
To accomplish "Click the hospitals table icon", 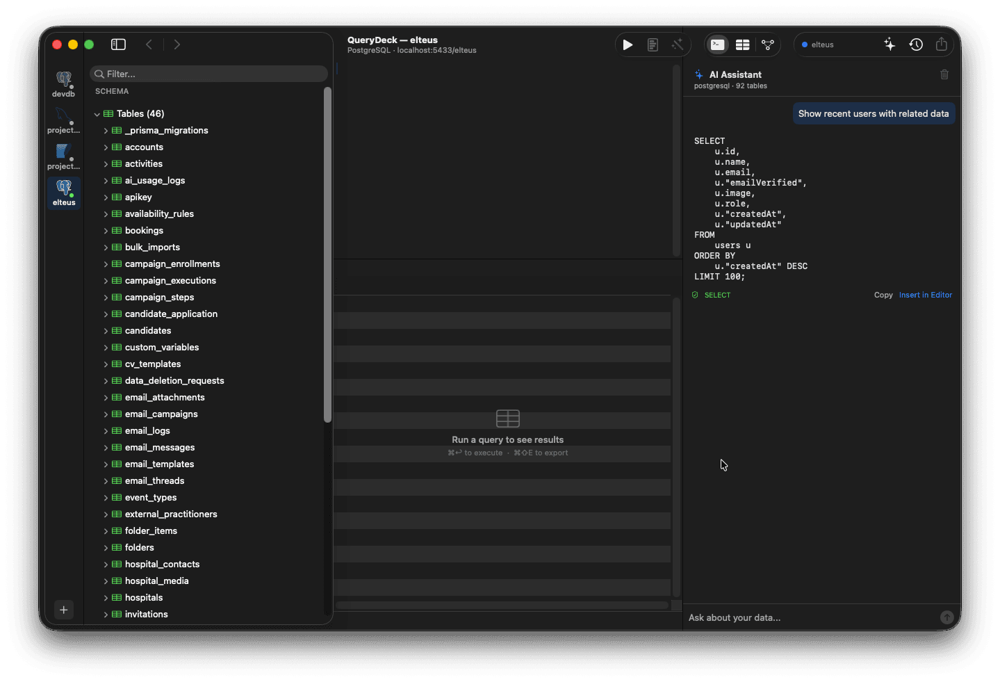I will point(117,598).
